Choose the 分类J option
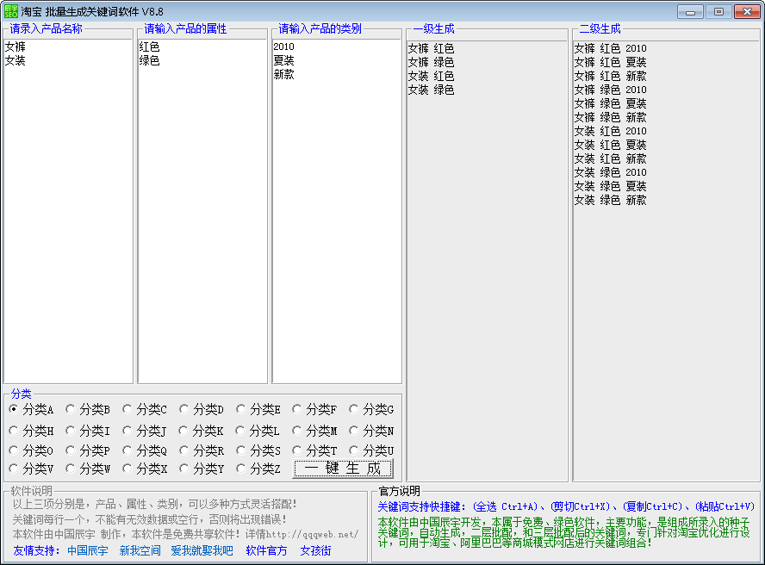This screenshot has height=565, width=765. coord(145,431)
